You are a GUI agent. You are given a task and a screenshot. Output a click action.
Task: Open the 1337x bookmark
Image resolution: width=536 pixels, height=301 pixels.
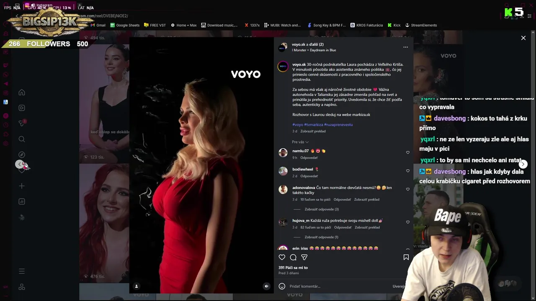(252, 25)
